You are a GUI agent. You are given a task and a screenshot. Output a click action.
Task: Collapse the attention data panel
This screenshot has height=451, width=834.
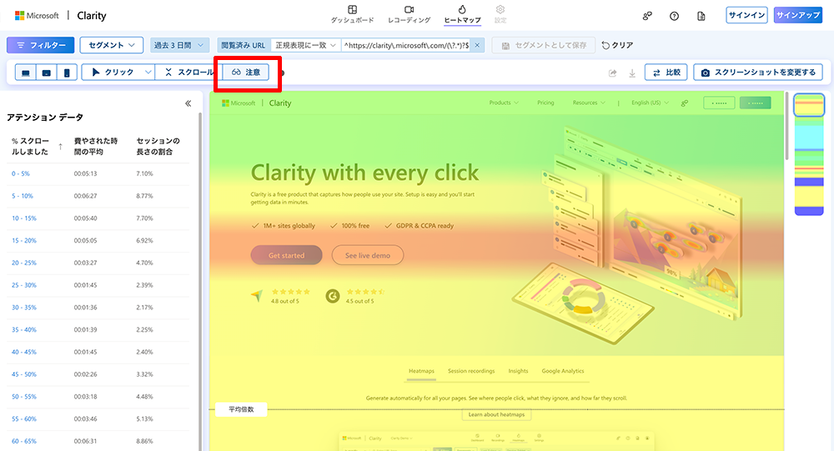coord(188,103)
